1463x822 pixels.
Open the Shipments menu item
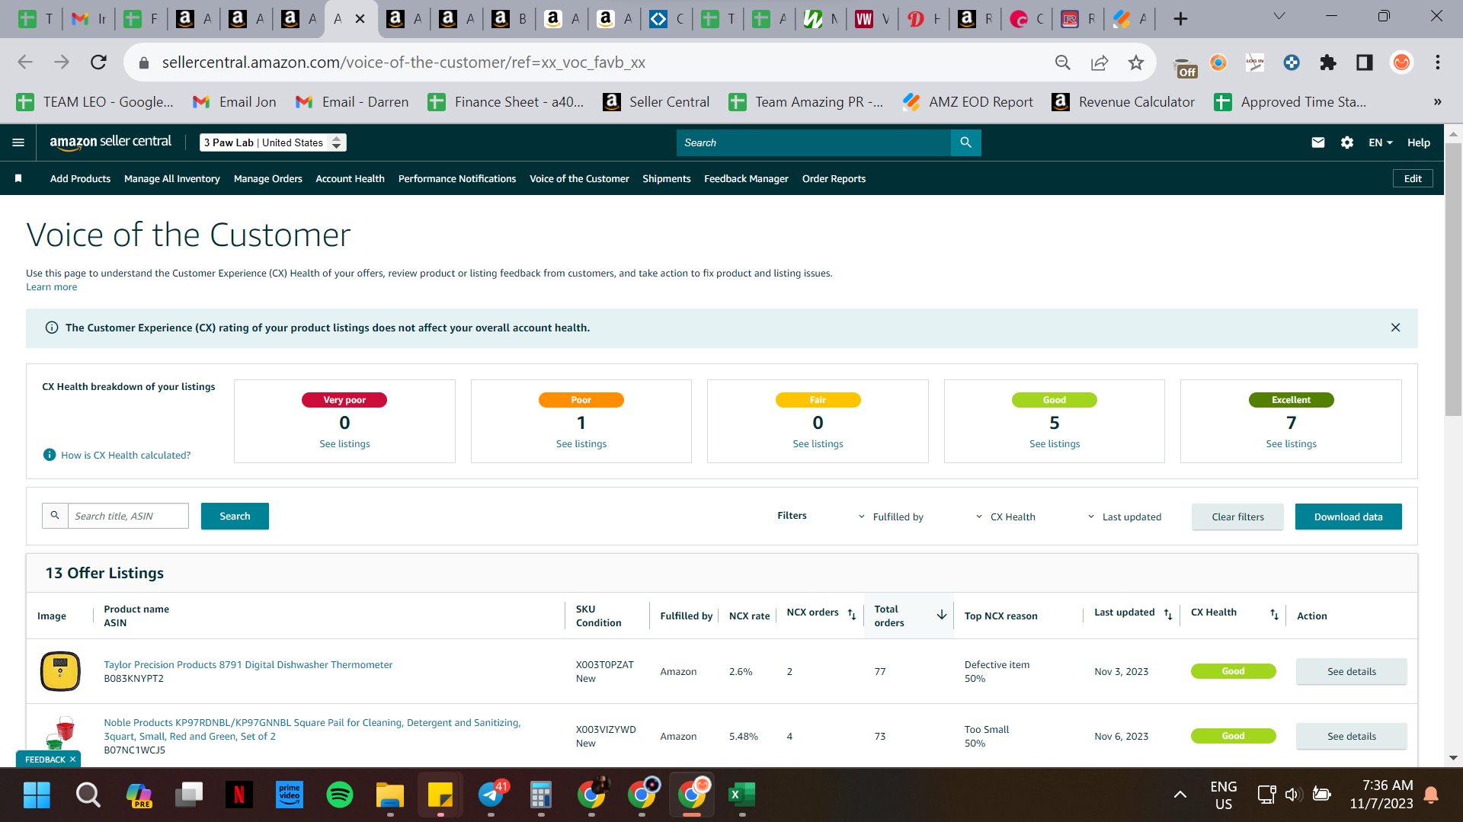666,178
